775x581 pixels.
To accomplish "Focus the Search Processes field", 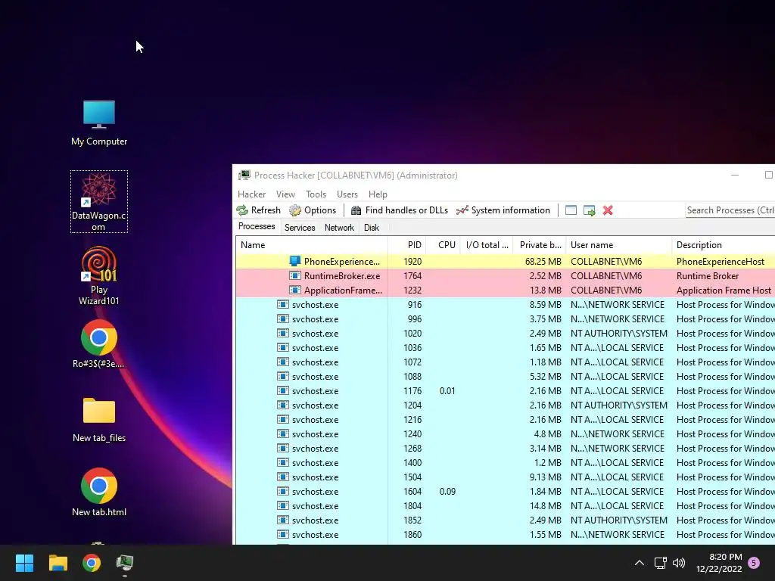I will click(730, 210).
